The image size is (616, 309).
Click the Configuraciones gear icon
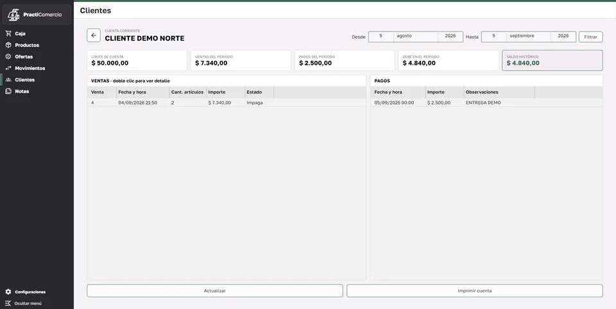point(8,292)
